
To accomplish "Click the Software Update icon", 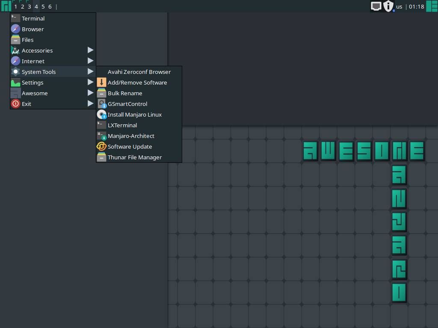I will [101, 146].
